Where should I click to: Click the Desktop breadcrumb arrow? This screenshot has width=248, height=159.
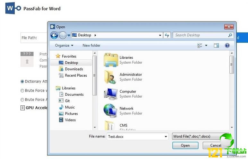point(95,35)
